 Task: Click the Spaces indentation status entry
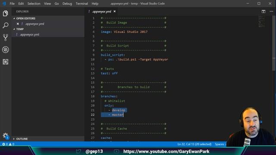(x=220, y=144)
